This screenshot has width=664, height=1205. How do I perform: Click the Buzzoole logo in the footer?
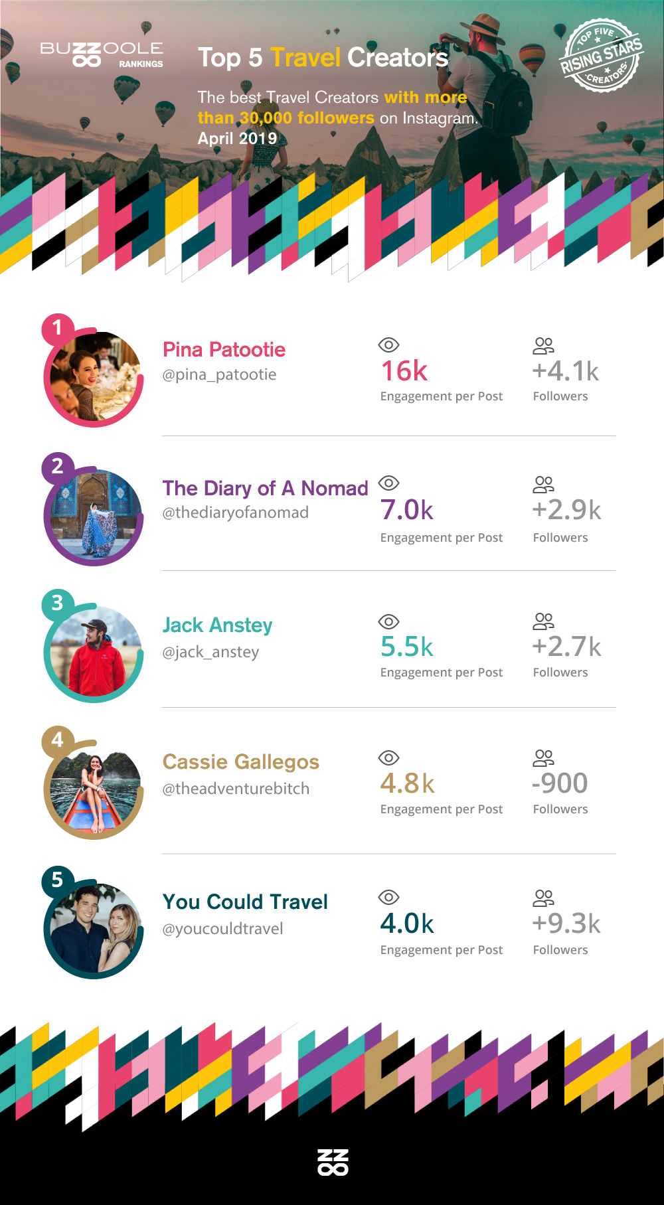(333, 1162)
